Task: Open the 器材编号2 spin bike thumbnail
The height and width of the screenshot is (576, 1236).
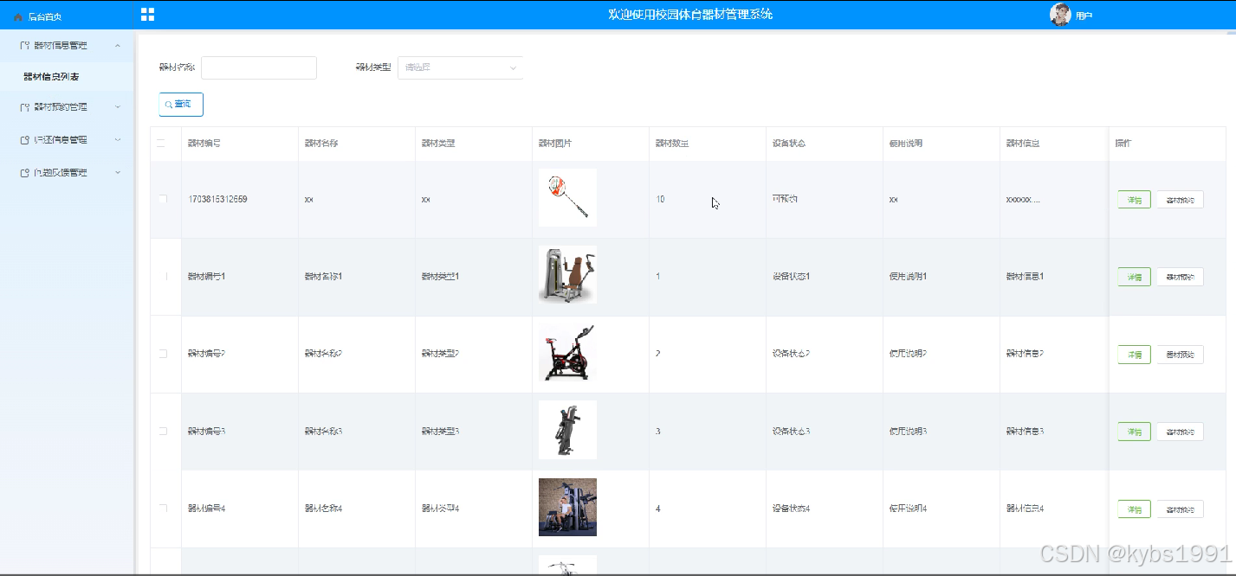Action: pyautogui.click(x=567, y=353)
